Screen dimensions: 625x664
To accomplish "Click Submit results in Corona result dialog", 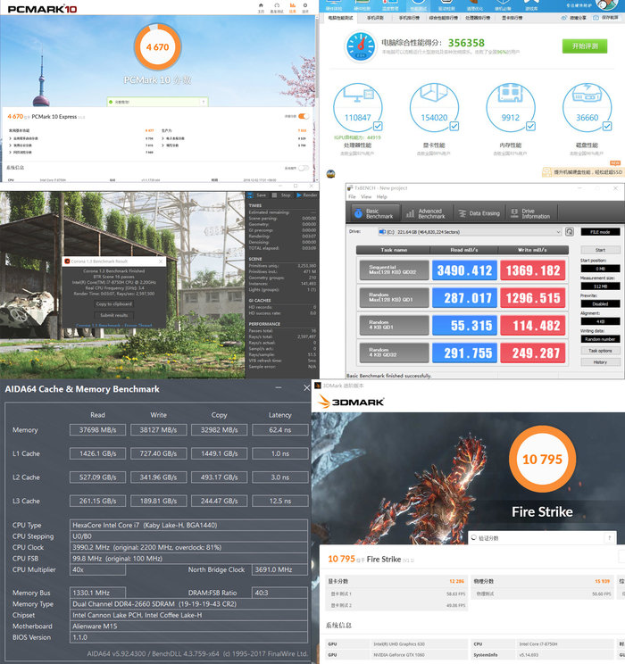I will pos(114,315).
